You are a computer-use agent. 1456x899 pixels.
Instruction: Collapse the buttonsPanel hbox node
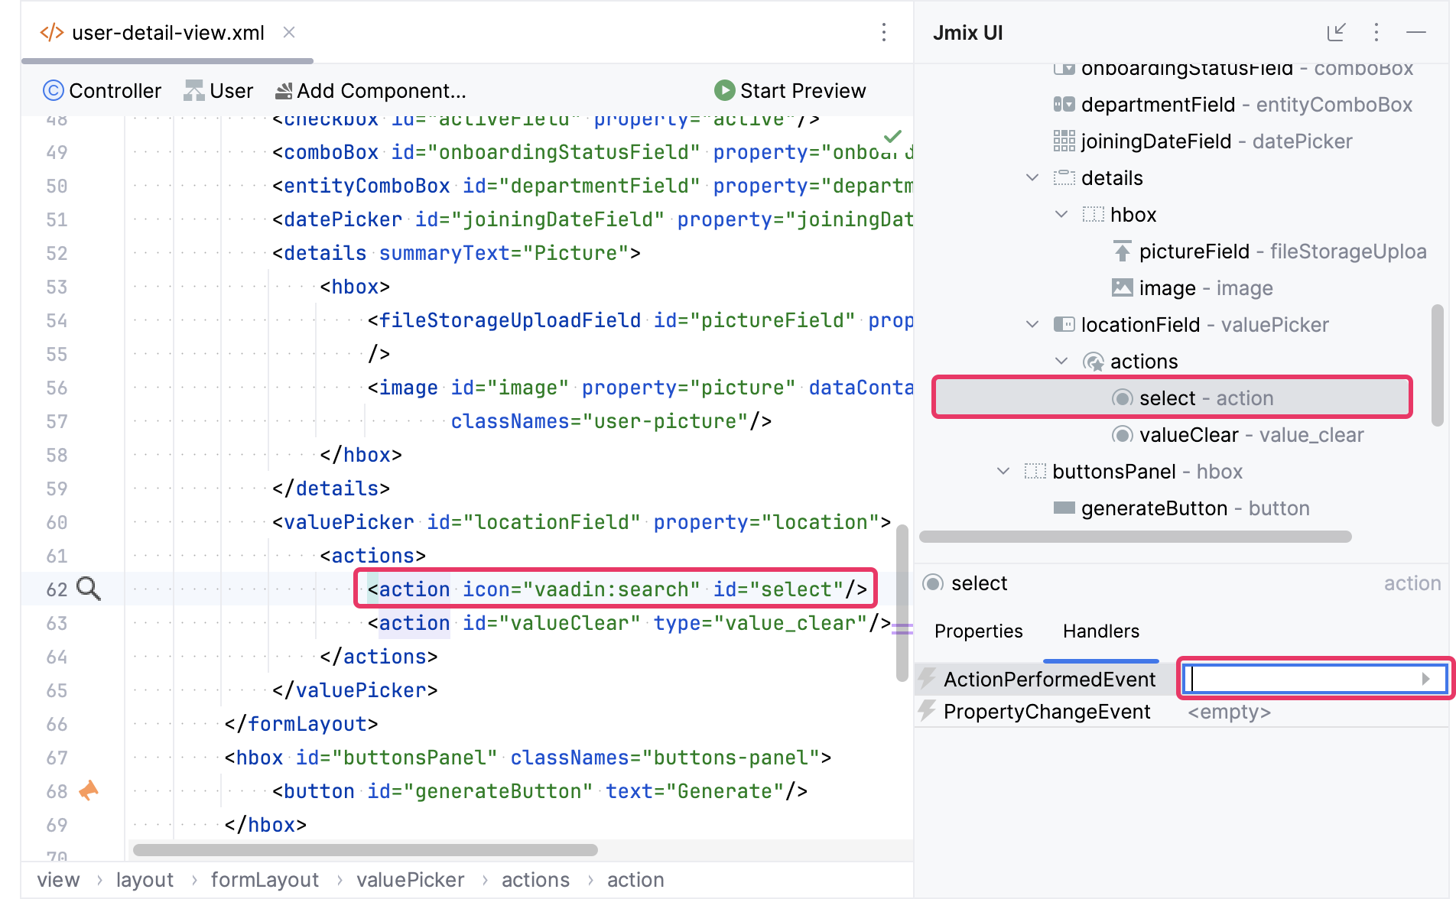[1003, 472]
